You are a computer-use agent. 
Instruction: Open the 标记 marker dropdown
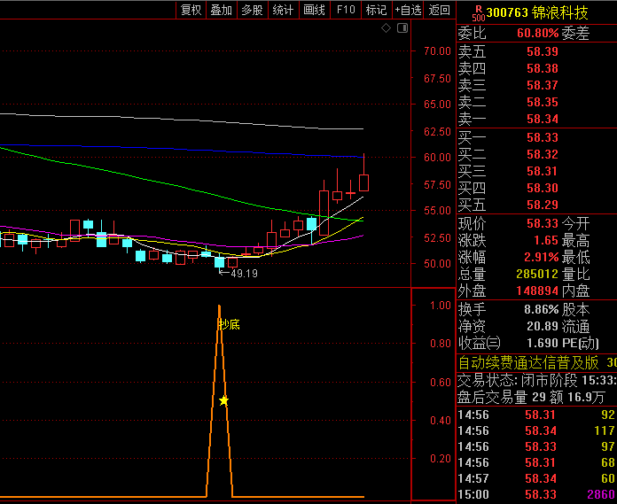376,10
